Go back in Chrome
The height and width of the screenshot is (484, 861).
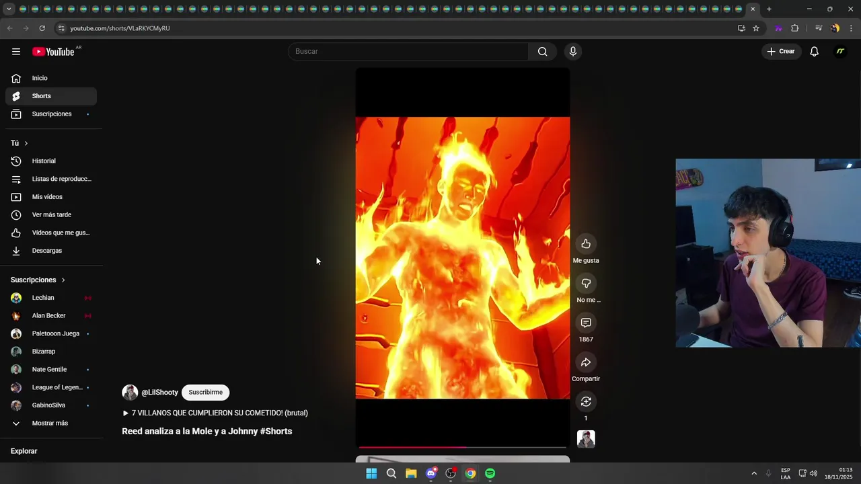coord(9,28)
